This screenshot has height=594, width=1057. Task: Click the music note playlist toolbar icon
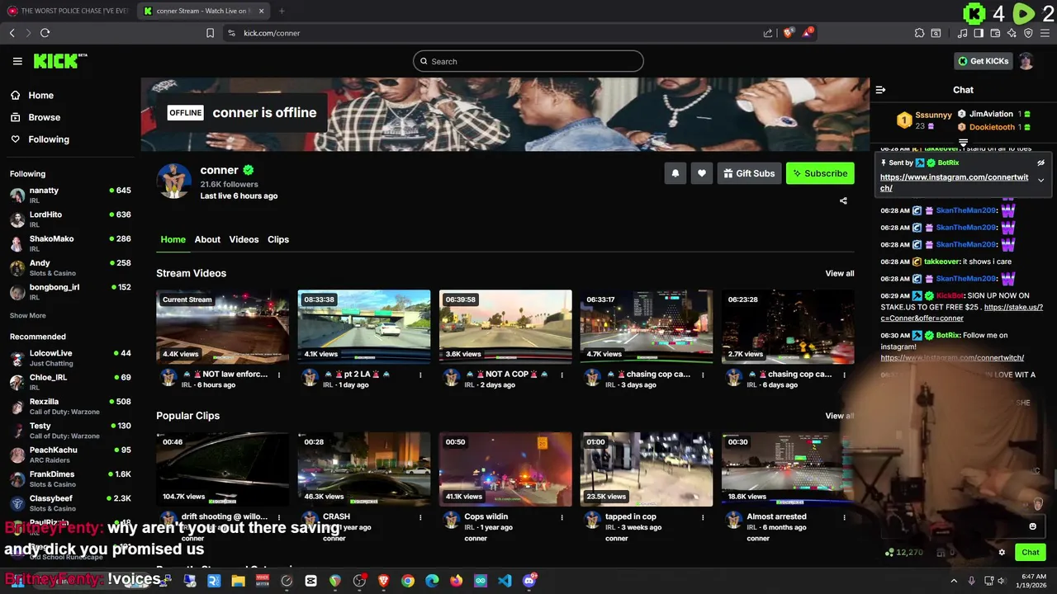(963, 33)
